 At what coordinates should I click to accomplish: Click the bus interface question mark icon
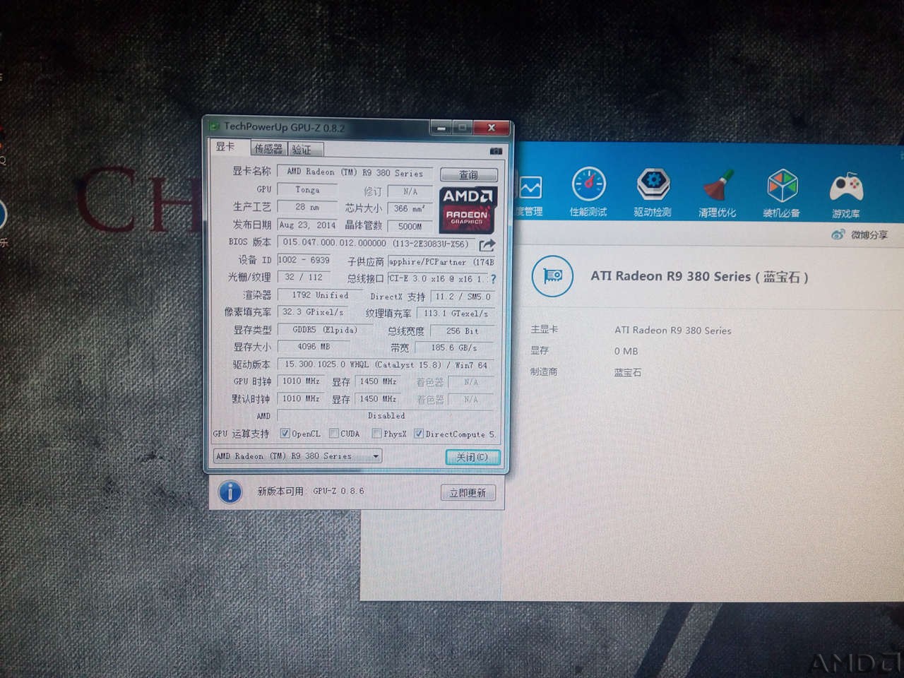[x=493, y=279]
